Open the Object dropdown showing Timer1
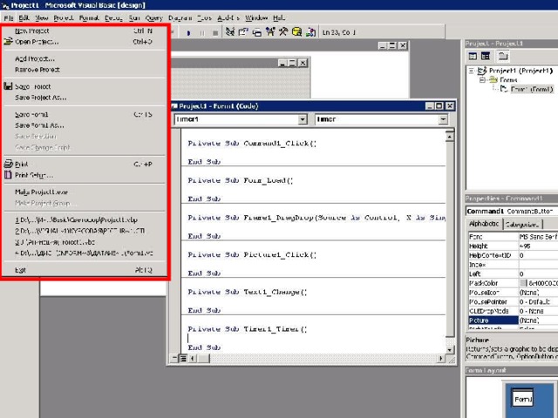 [x=303, y=119]
